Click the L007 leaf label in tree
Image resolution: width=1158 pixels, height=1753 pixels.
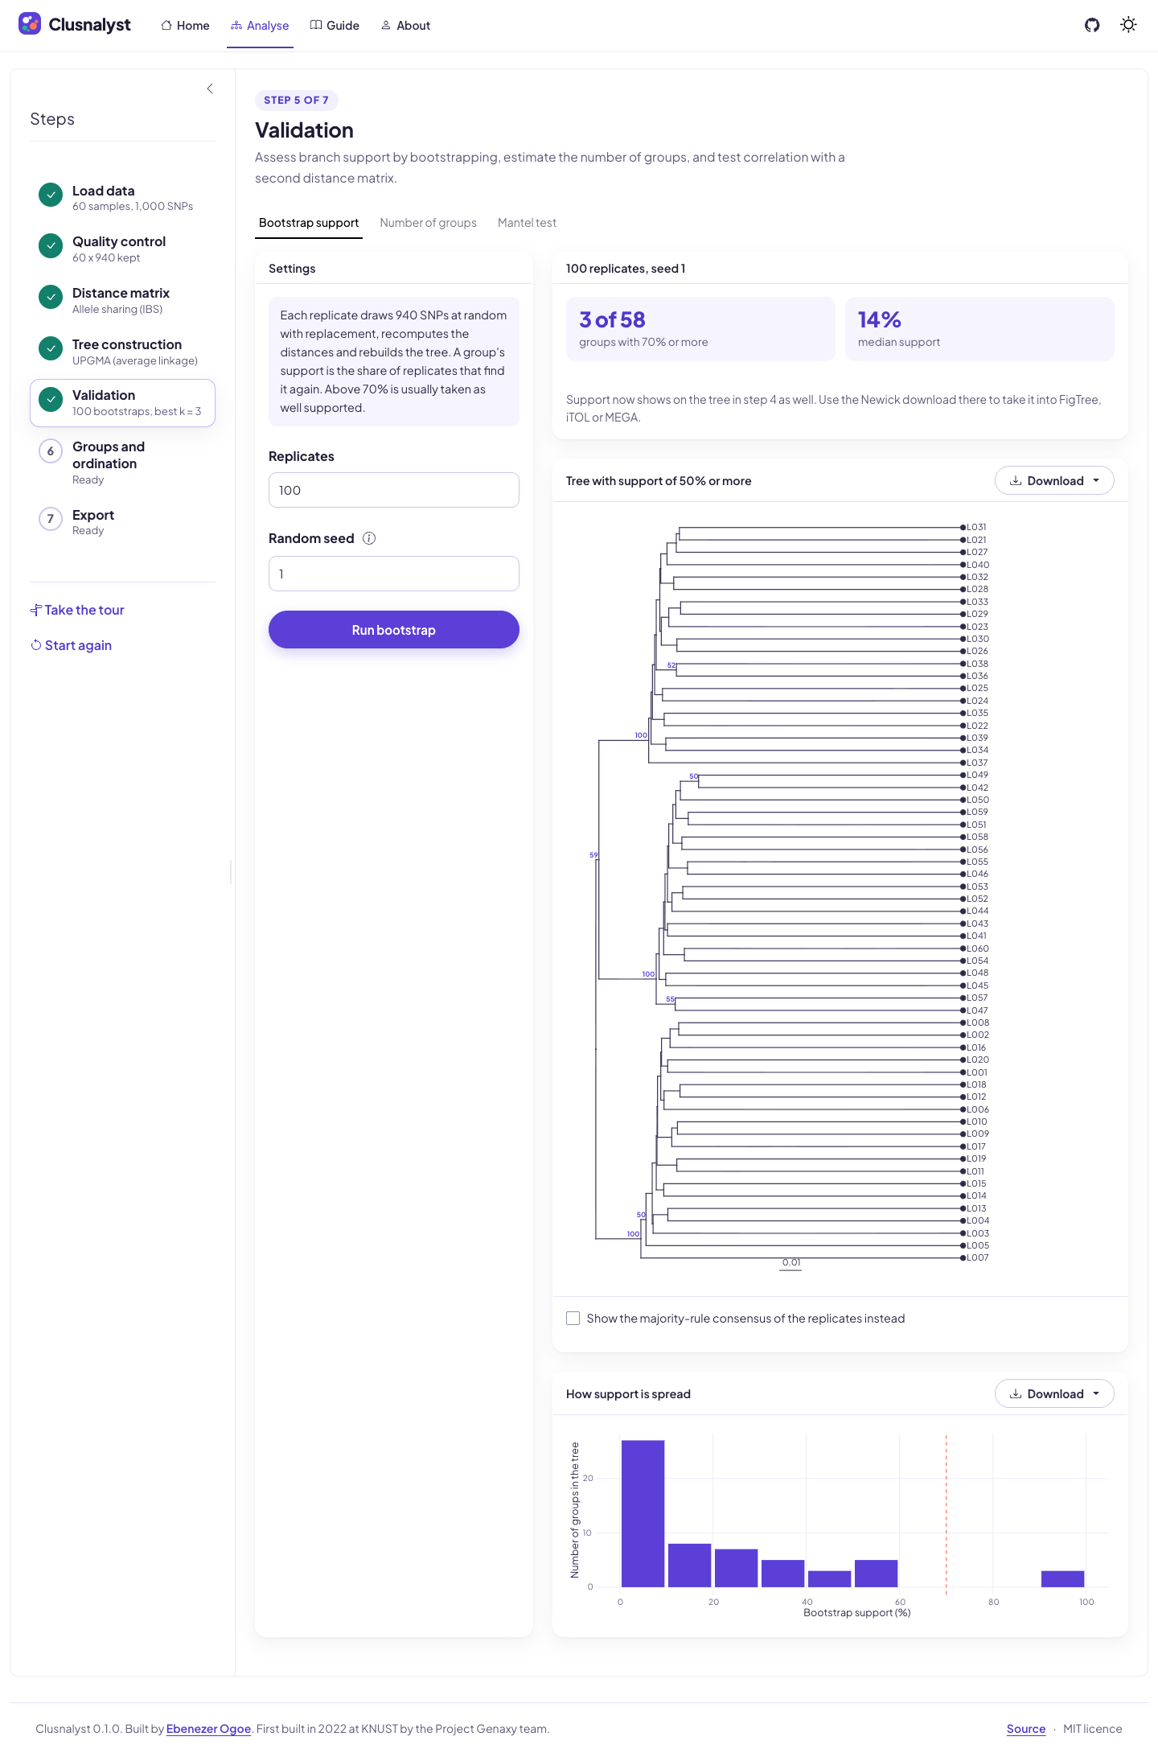point(978,1257)
